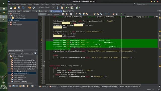Expand the Hola project node
The image size is (161, 91).
tap(9, 22)
